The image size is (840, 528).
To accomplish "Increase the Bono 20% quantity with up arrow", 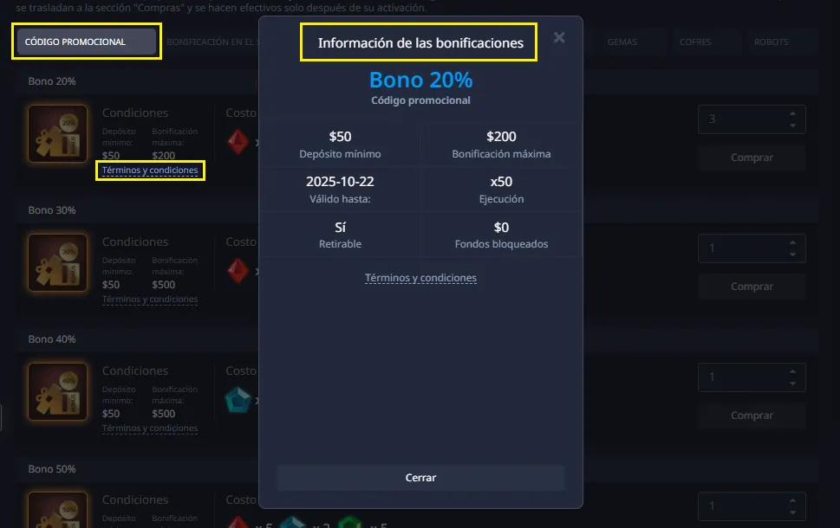I will (792, 113).
